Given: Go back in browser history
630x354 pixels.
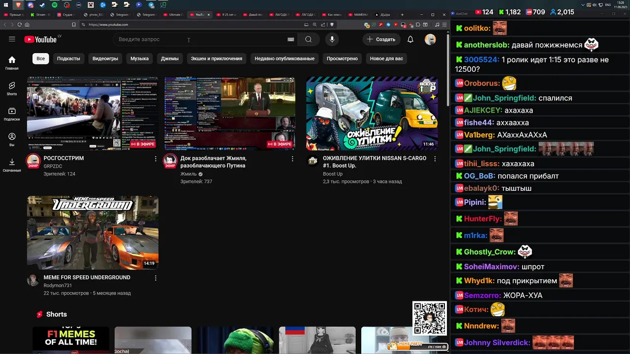Looking at the screenshot, I should point(5,25).
